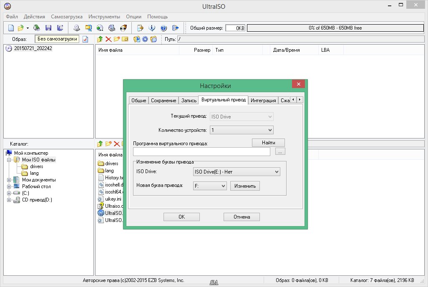The height and width of the screenshot is (287, 428).
Task: Expand the Рабочий стол tree node
Action: tap(9, 186)
